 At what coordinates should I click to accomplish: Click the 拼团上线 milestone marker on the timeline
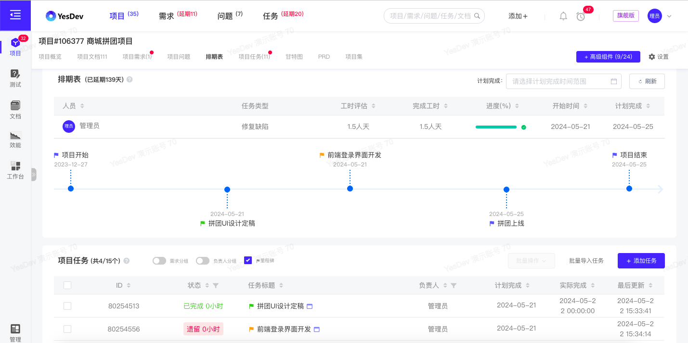(506, 190)
